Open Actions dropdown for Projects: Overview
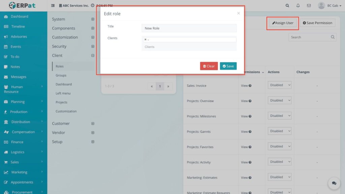Viewport: 345px width, 194px height. coord(280,100)
